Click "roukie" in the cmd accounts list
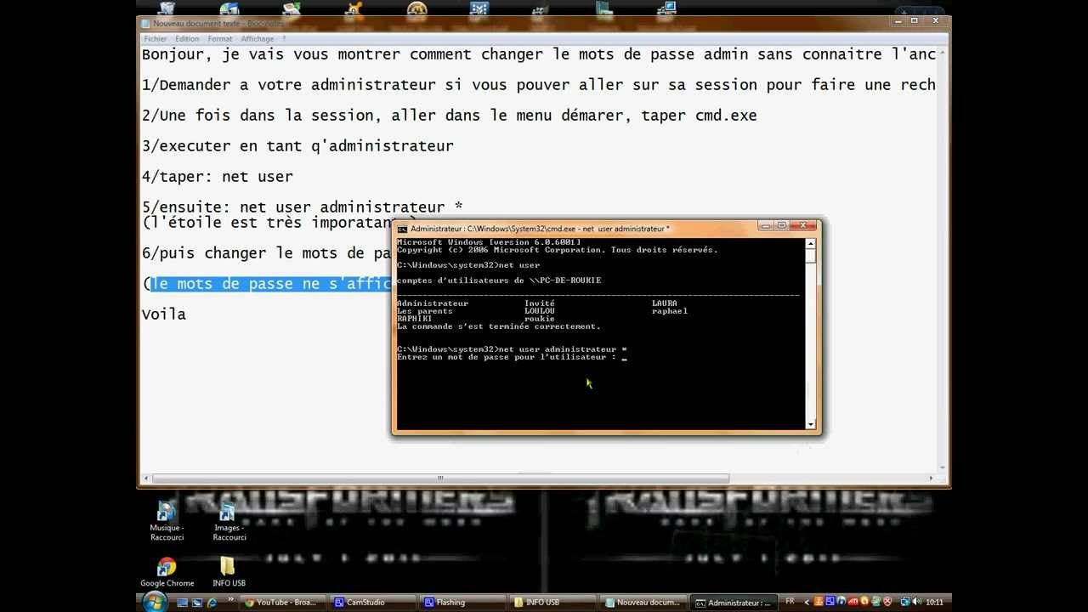The image size is (1088, 612). point(540,319)
